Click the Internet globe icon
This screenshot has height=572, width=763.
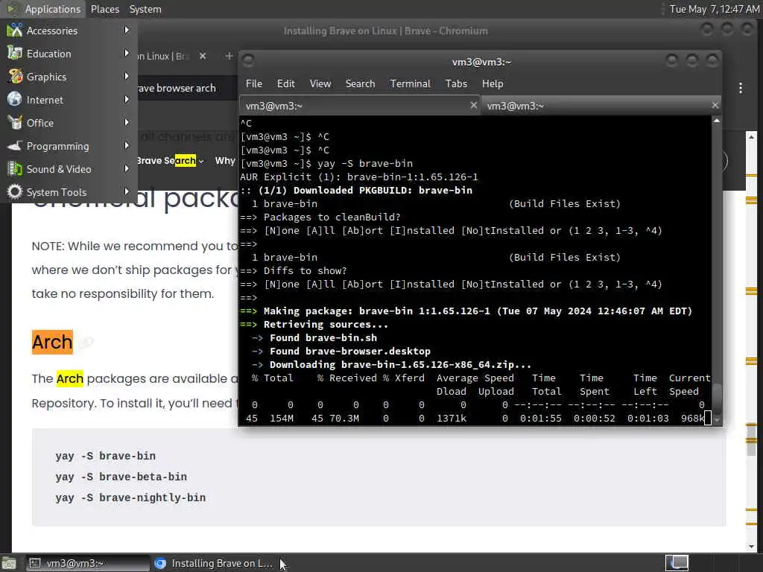[x=15, y=99]
